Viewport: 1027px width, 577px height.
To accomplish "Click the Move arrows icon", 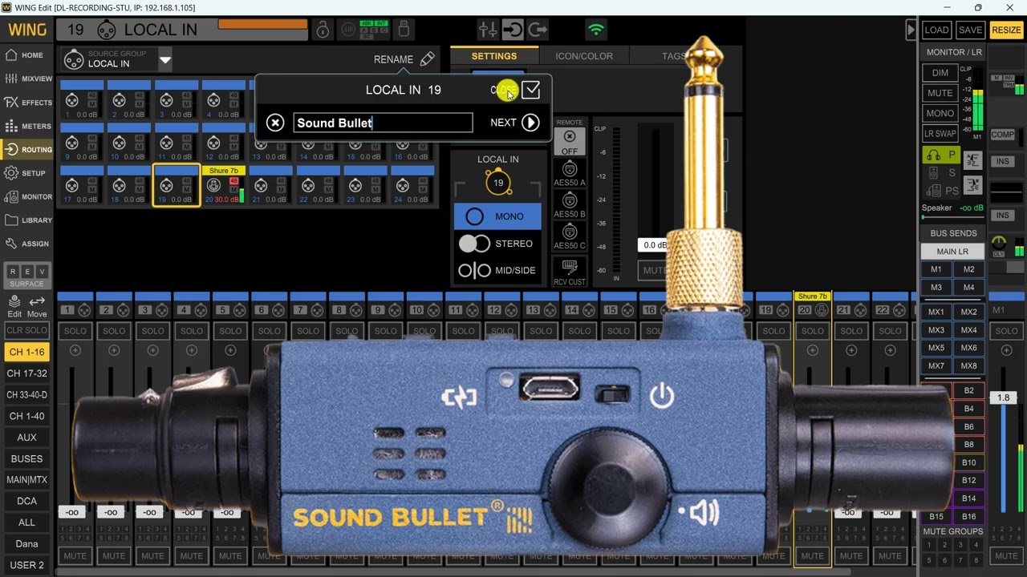I will 37,305.
